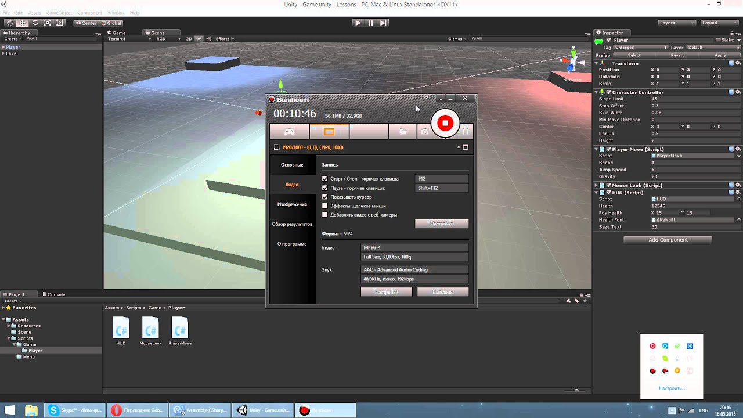Open the Layout dropdown
This screenshot has height=418, width=743.
719,23
